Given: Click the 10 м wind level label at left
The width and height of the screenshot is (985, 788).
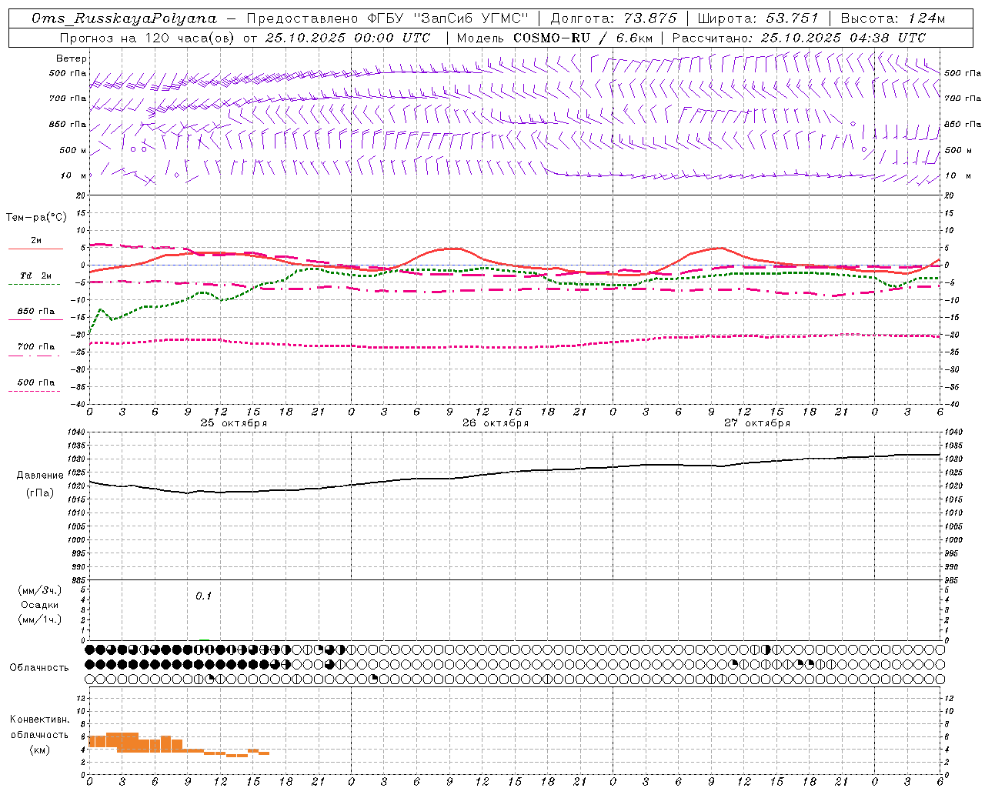Looking at the screenshot, I should (75, 176).
